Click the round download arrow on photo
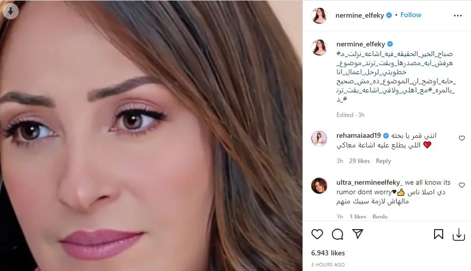Viewport: 471px width, 271px height. pos(11,11)
